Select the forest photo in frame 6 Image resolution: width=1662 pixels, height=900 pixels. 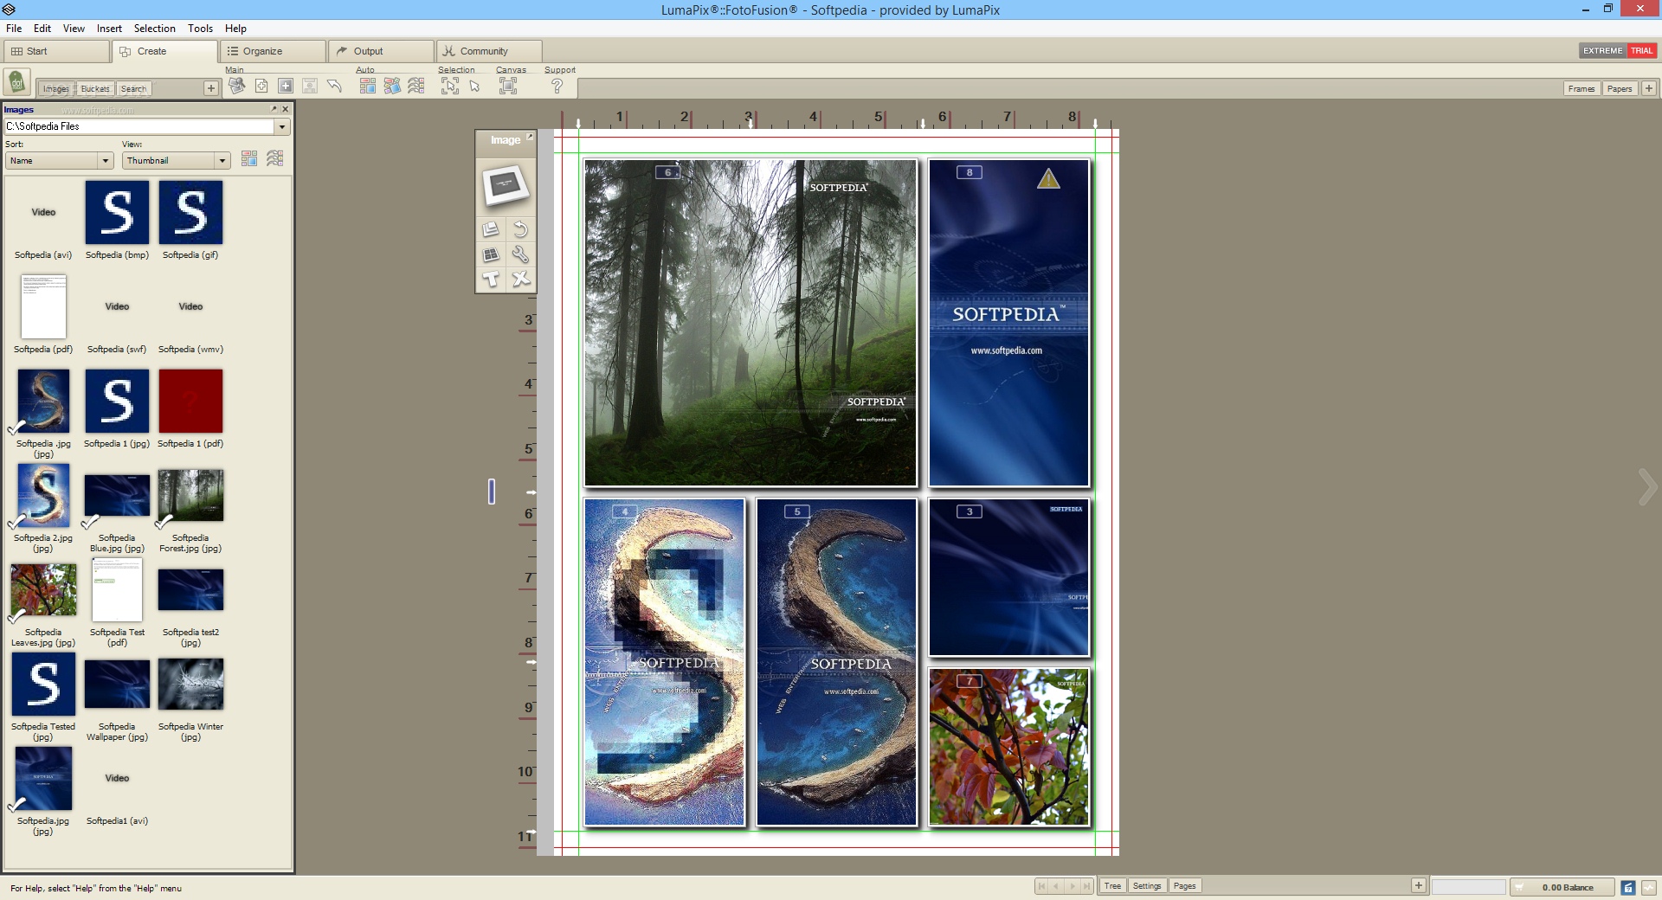coord(750,323)
